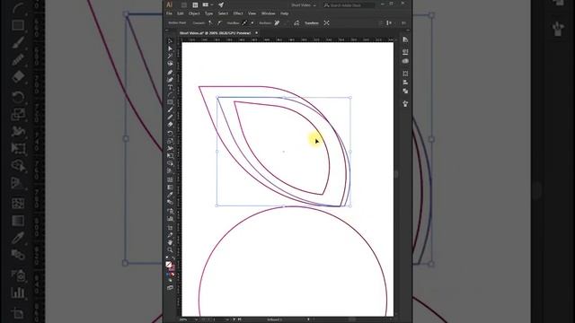Select the Symbol Sprayer tool
This screenshot has height=323, width=575.
point(170,211)
